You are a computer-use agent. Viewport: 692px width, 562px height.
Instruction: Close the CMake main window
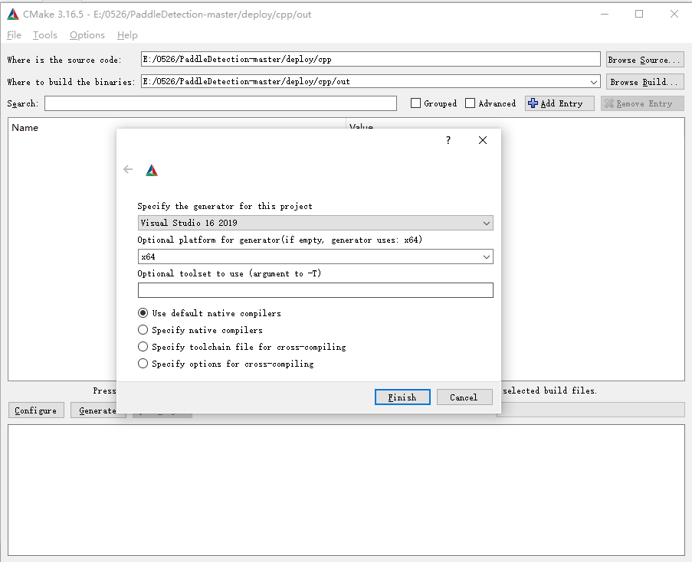(674, 14)
